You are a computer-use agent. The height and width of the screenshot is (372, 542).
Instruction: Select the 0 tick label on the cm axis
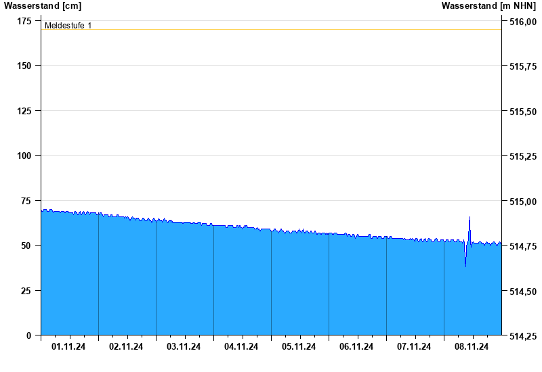point(28,335)
